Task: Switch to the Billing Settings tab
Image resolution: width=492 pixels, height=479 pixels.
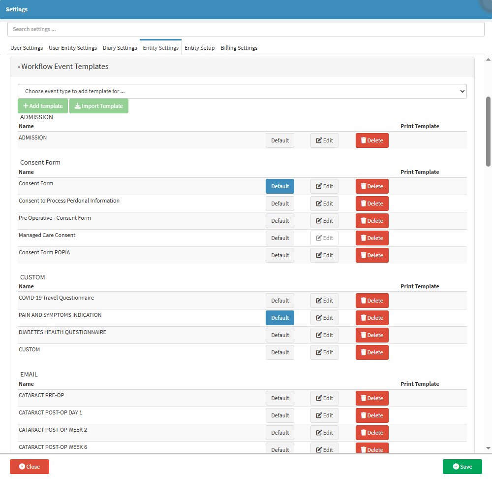Action: 239,48
